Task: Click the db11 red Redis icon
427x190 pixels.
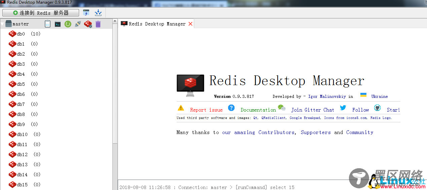Action: [12, 144]
